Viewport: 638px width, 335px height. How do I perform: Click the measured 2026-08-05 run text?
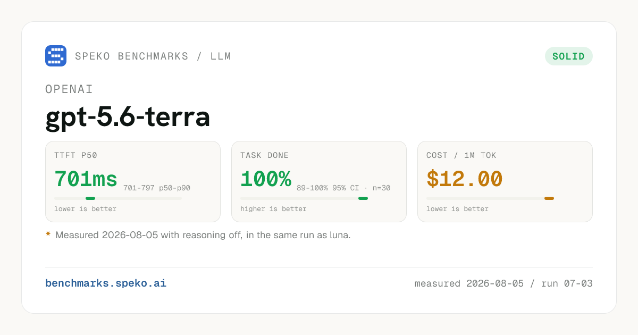[x=503, y=283]
